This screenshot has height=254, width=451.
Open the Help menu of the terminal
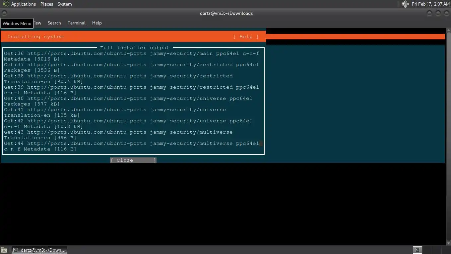(x=97, y=23)
